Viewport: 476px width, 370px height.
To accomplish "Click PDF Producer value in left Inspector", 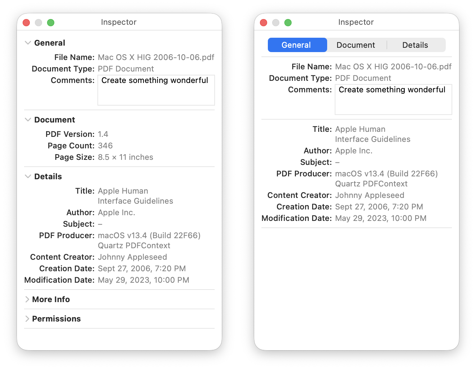I will [x=149, y=241].
